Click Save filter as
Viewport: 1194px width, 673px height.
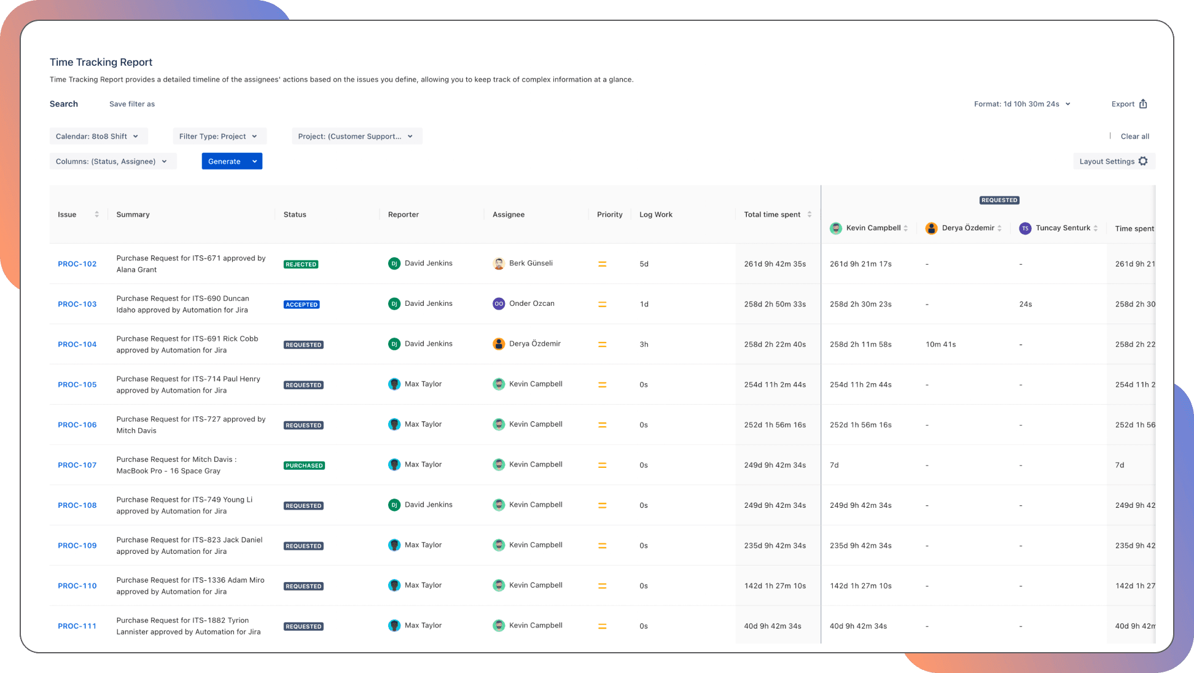(131, 104)
